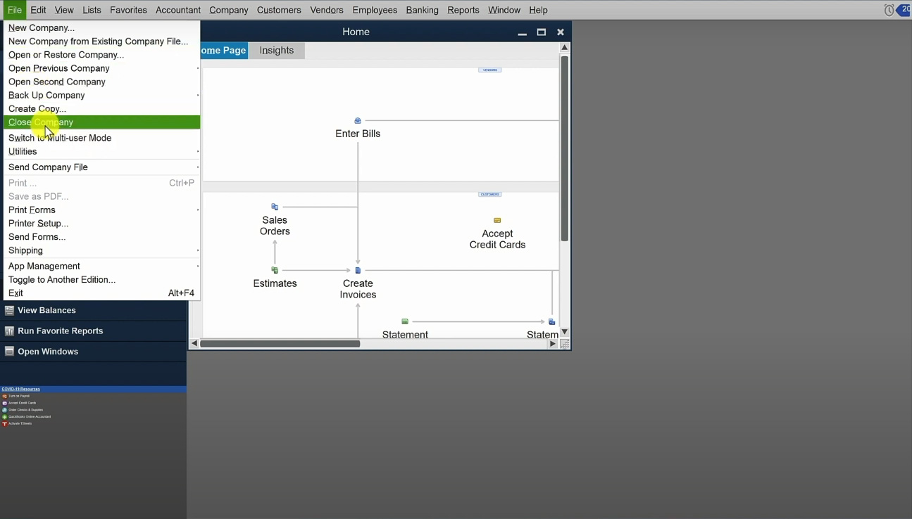Expand the Utilities submenu

(x=102, y=151)
